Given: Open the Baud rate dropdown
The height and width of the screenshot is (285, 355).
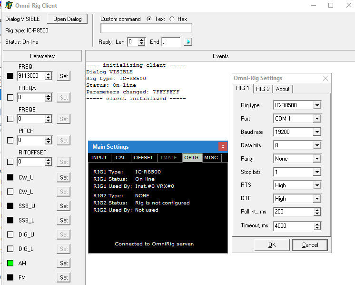Looking at the screenshot, I should (x=317, y=132).
